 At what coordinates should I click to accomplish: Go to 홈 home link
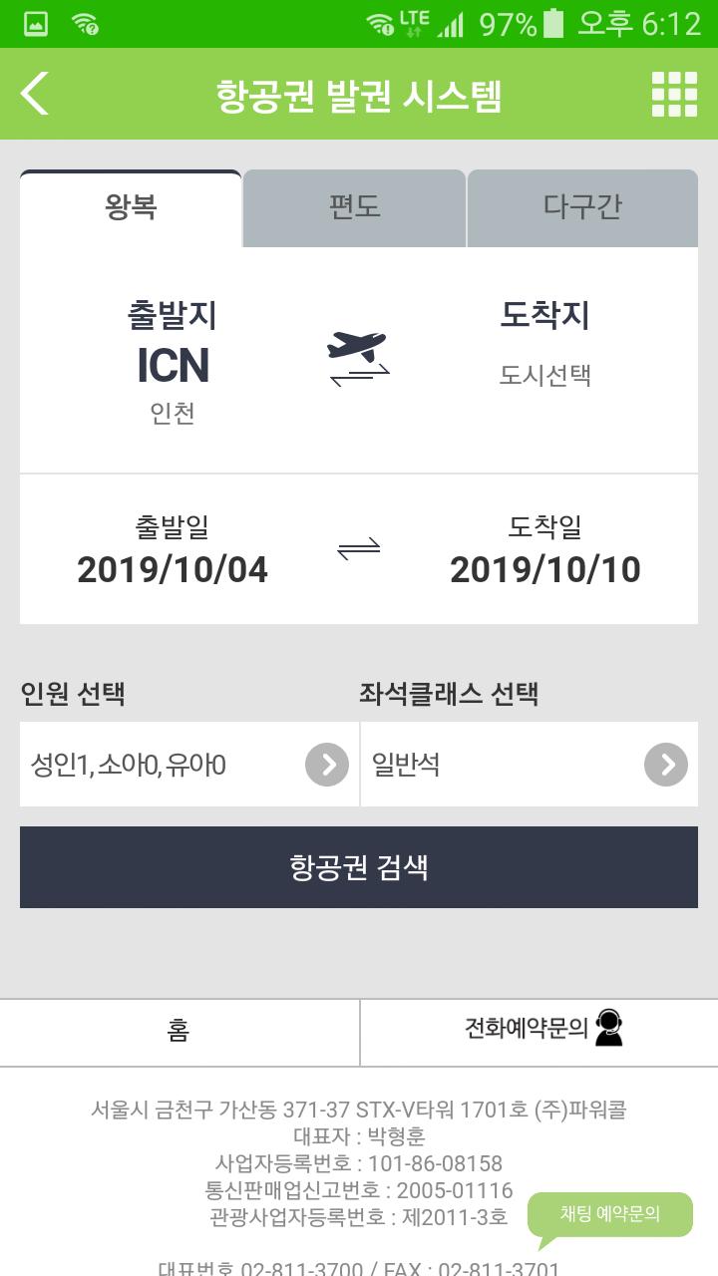click(179, 1031)
